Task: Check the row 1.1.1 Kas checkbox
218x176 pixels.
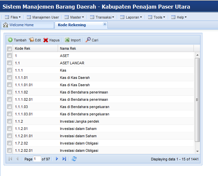Action: coord(10,70)
